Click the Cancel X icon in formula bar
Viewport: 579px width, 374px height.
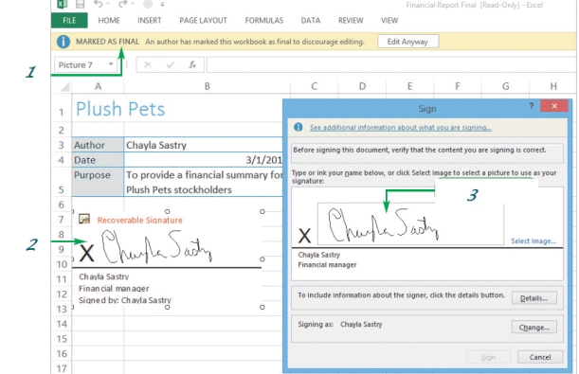tap(148, 65)
